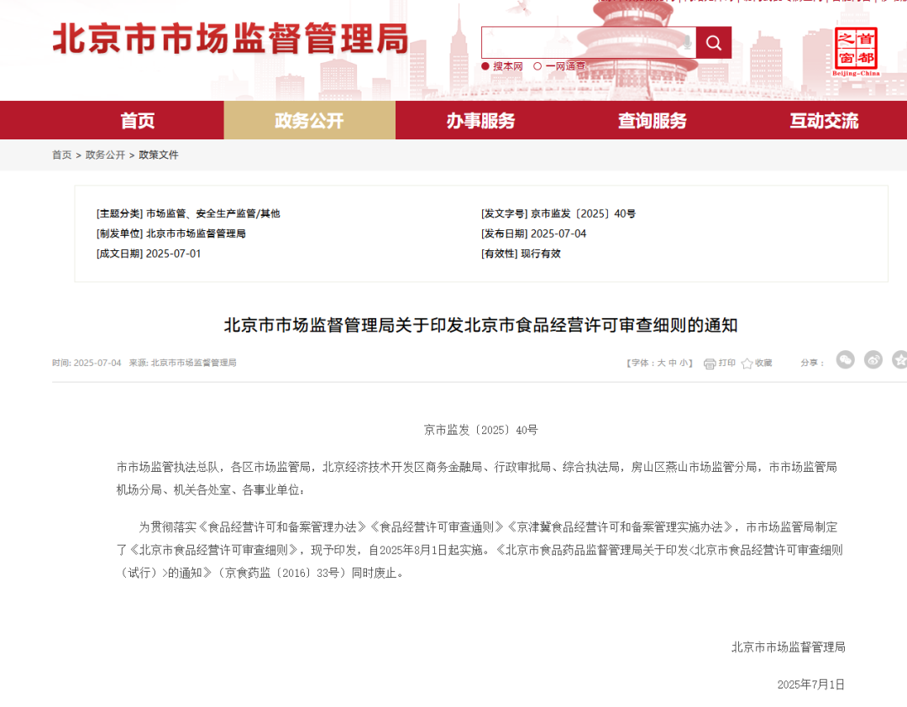Click the 制发单位 北京市市场监督管理局 field

coord(170,233)
